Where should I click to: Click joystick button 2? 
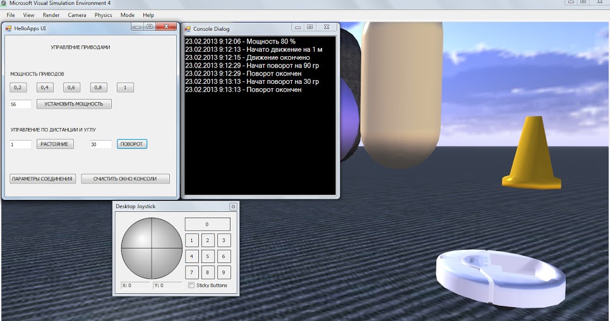click(207, 240)
